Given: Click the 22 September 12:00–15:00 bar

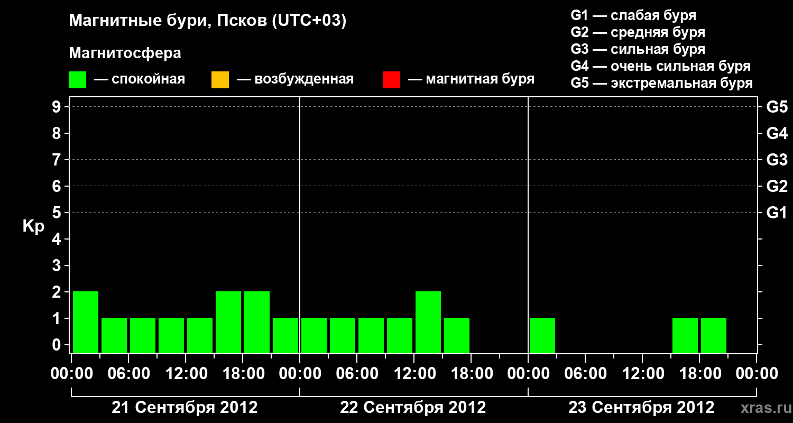Looking at the screenshot, I should tap(428, 322).
